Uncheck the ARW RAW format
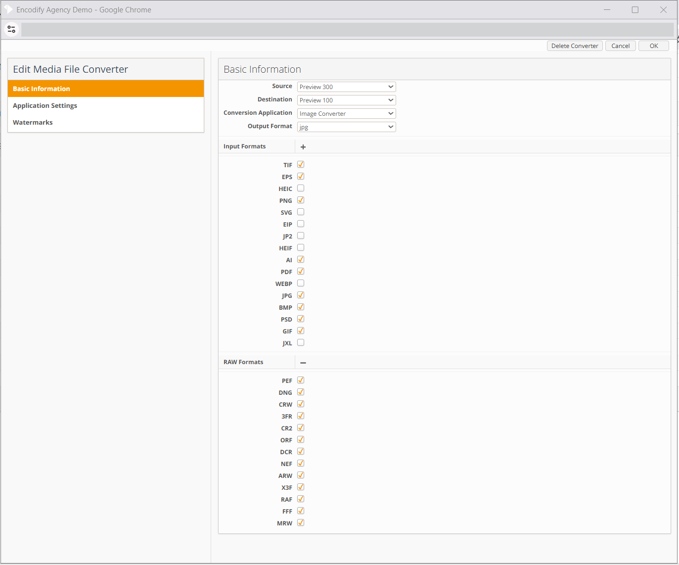Screen dimensions: 679x565 [301, 475]
